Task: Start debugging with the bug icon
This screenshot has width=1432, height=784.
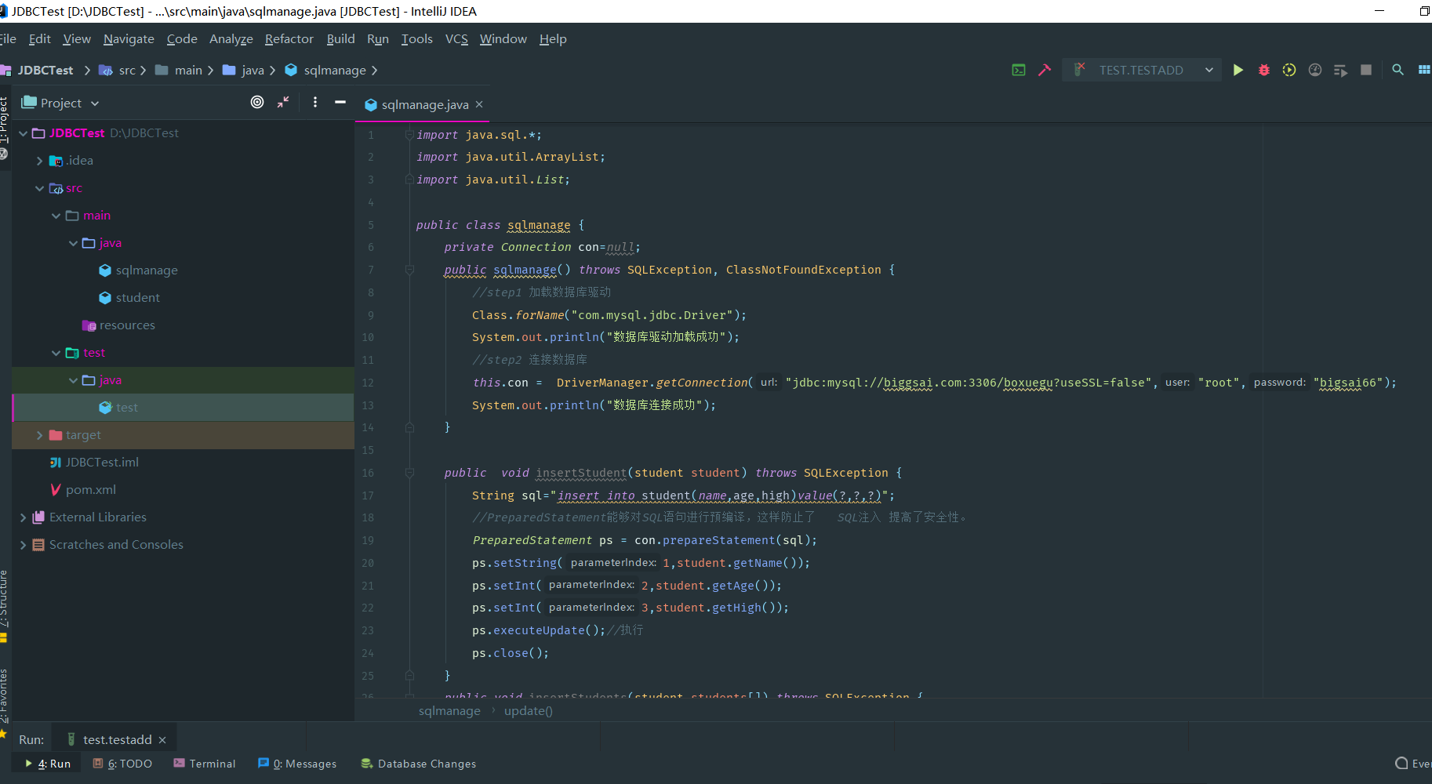Action: [1263, 70]
